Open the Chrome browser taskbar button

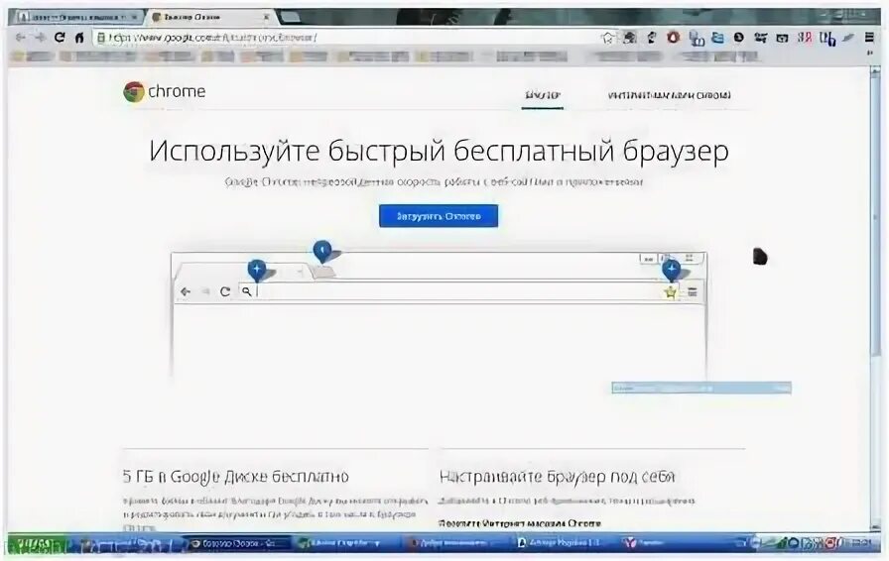238,544
